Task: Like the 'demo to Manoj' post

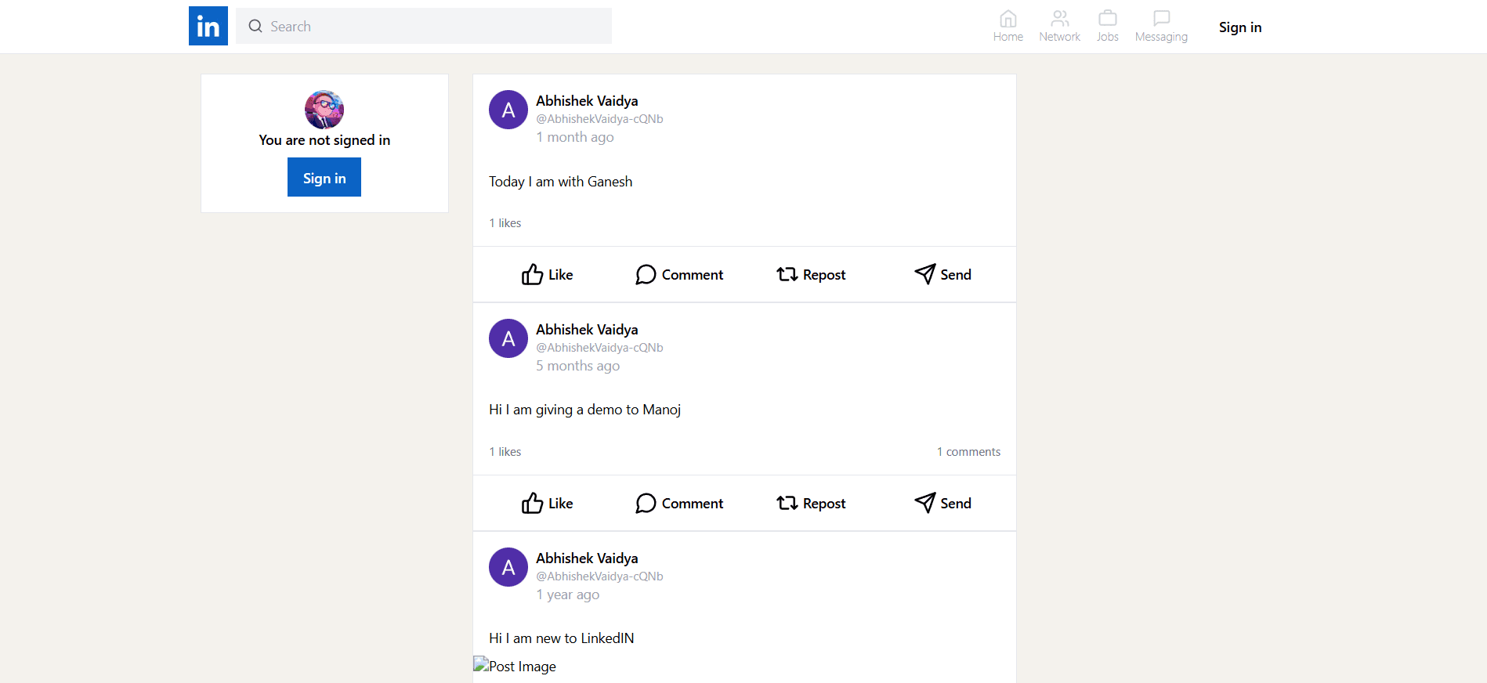Action: (547, 504)
